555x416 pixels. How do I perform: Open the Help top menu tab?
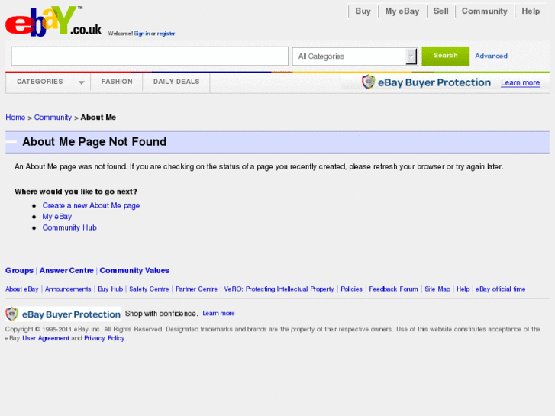531,11
